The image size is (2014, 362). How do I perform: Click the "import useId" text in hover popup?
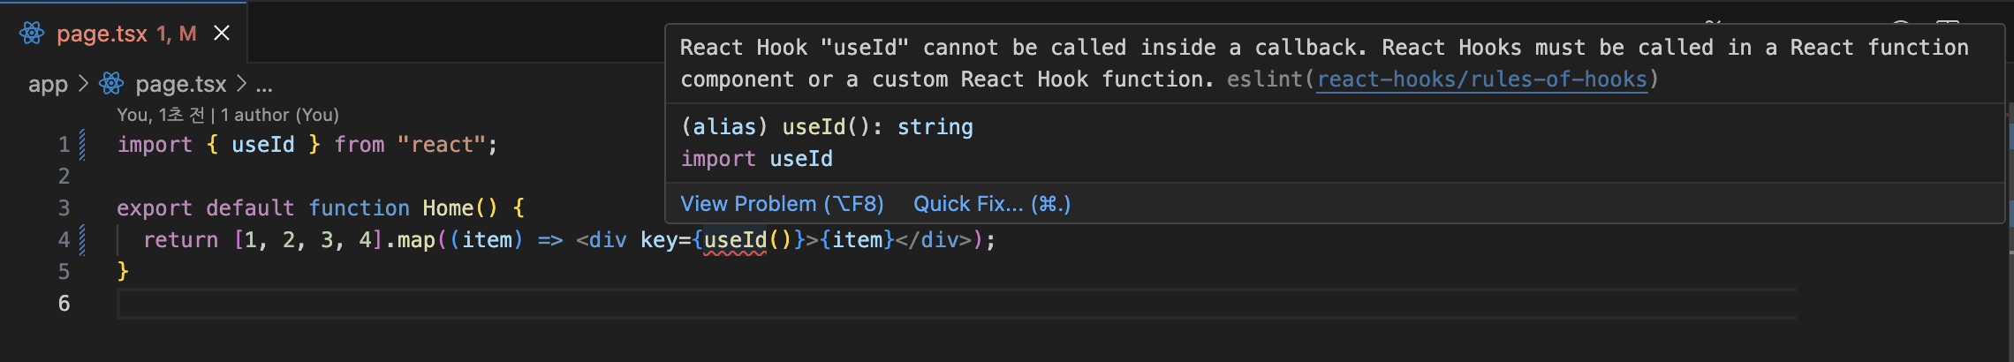[756, 159]
